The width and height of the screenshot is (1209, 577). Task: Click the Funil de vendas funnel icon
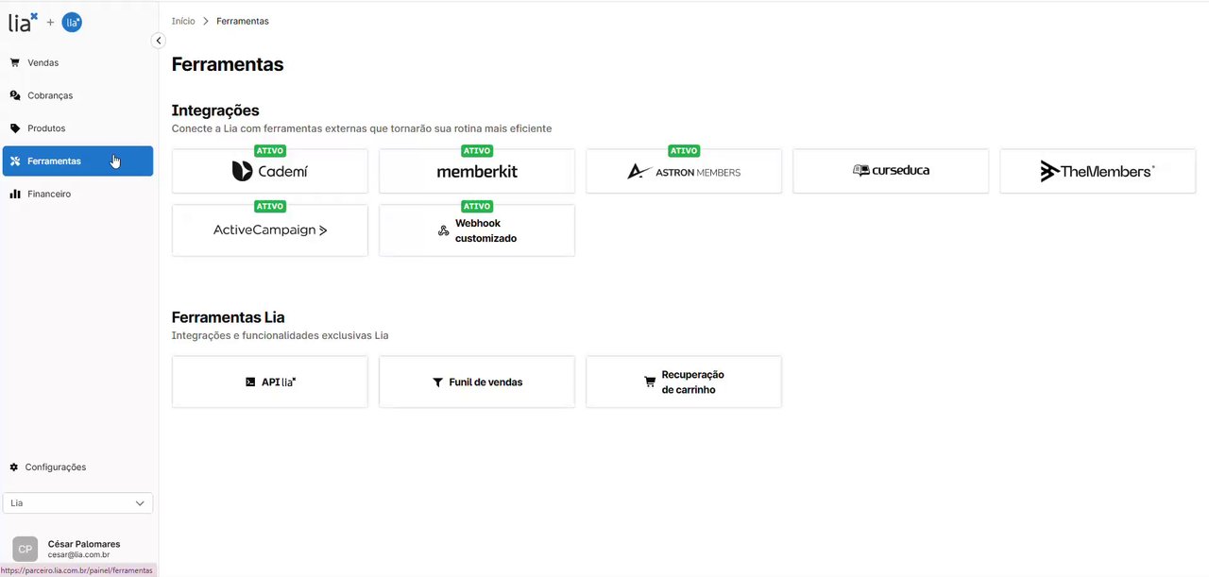click(x=437, y=382)
